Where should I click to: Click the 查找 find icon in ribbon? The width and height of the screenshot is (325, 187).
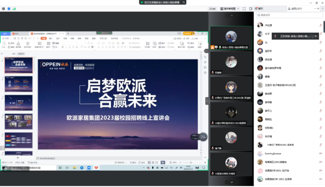pos(191,43)
